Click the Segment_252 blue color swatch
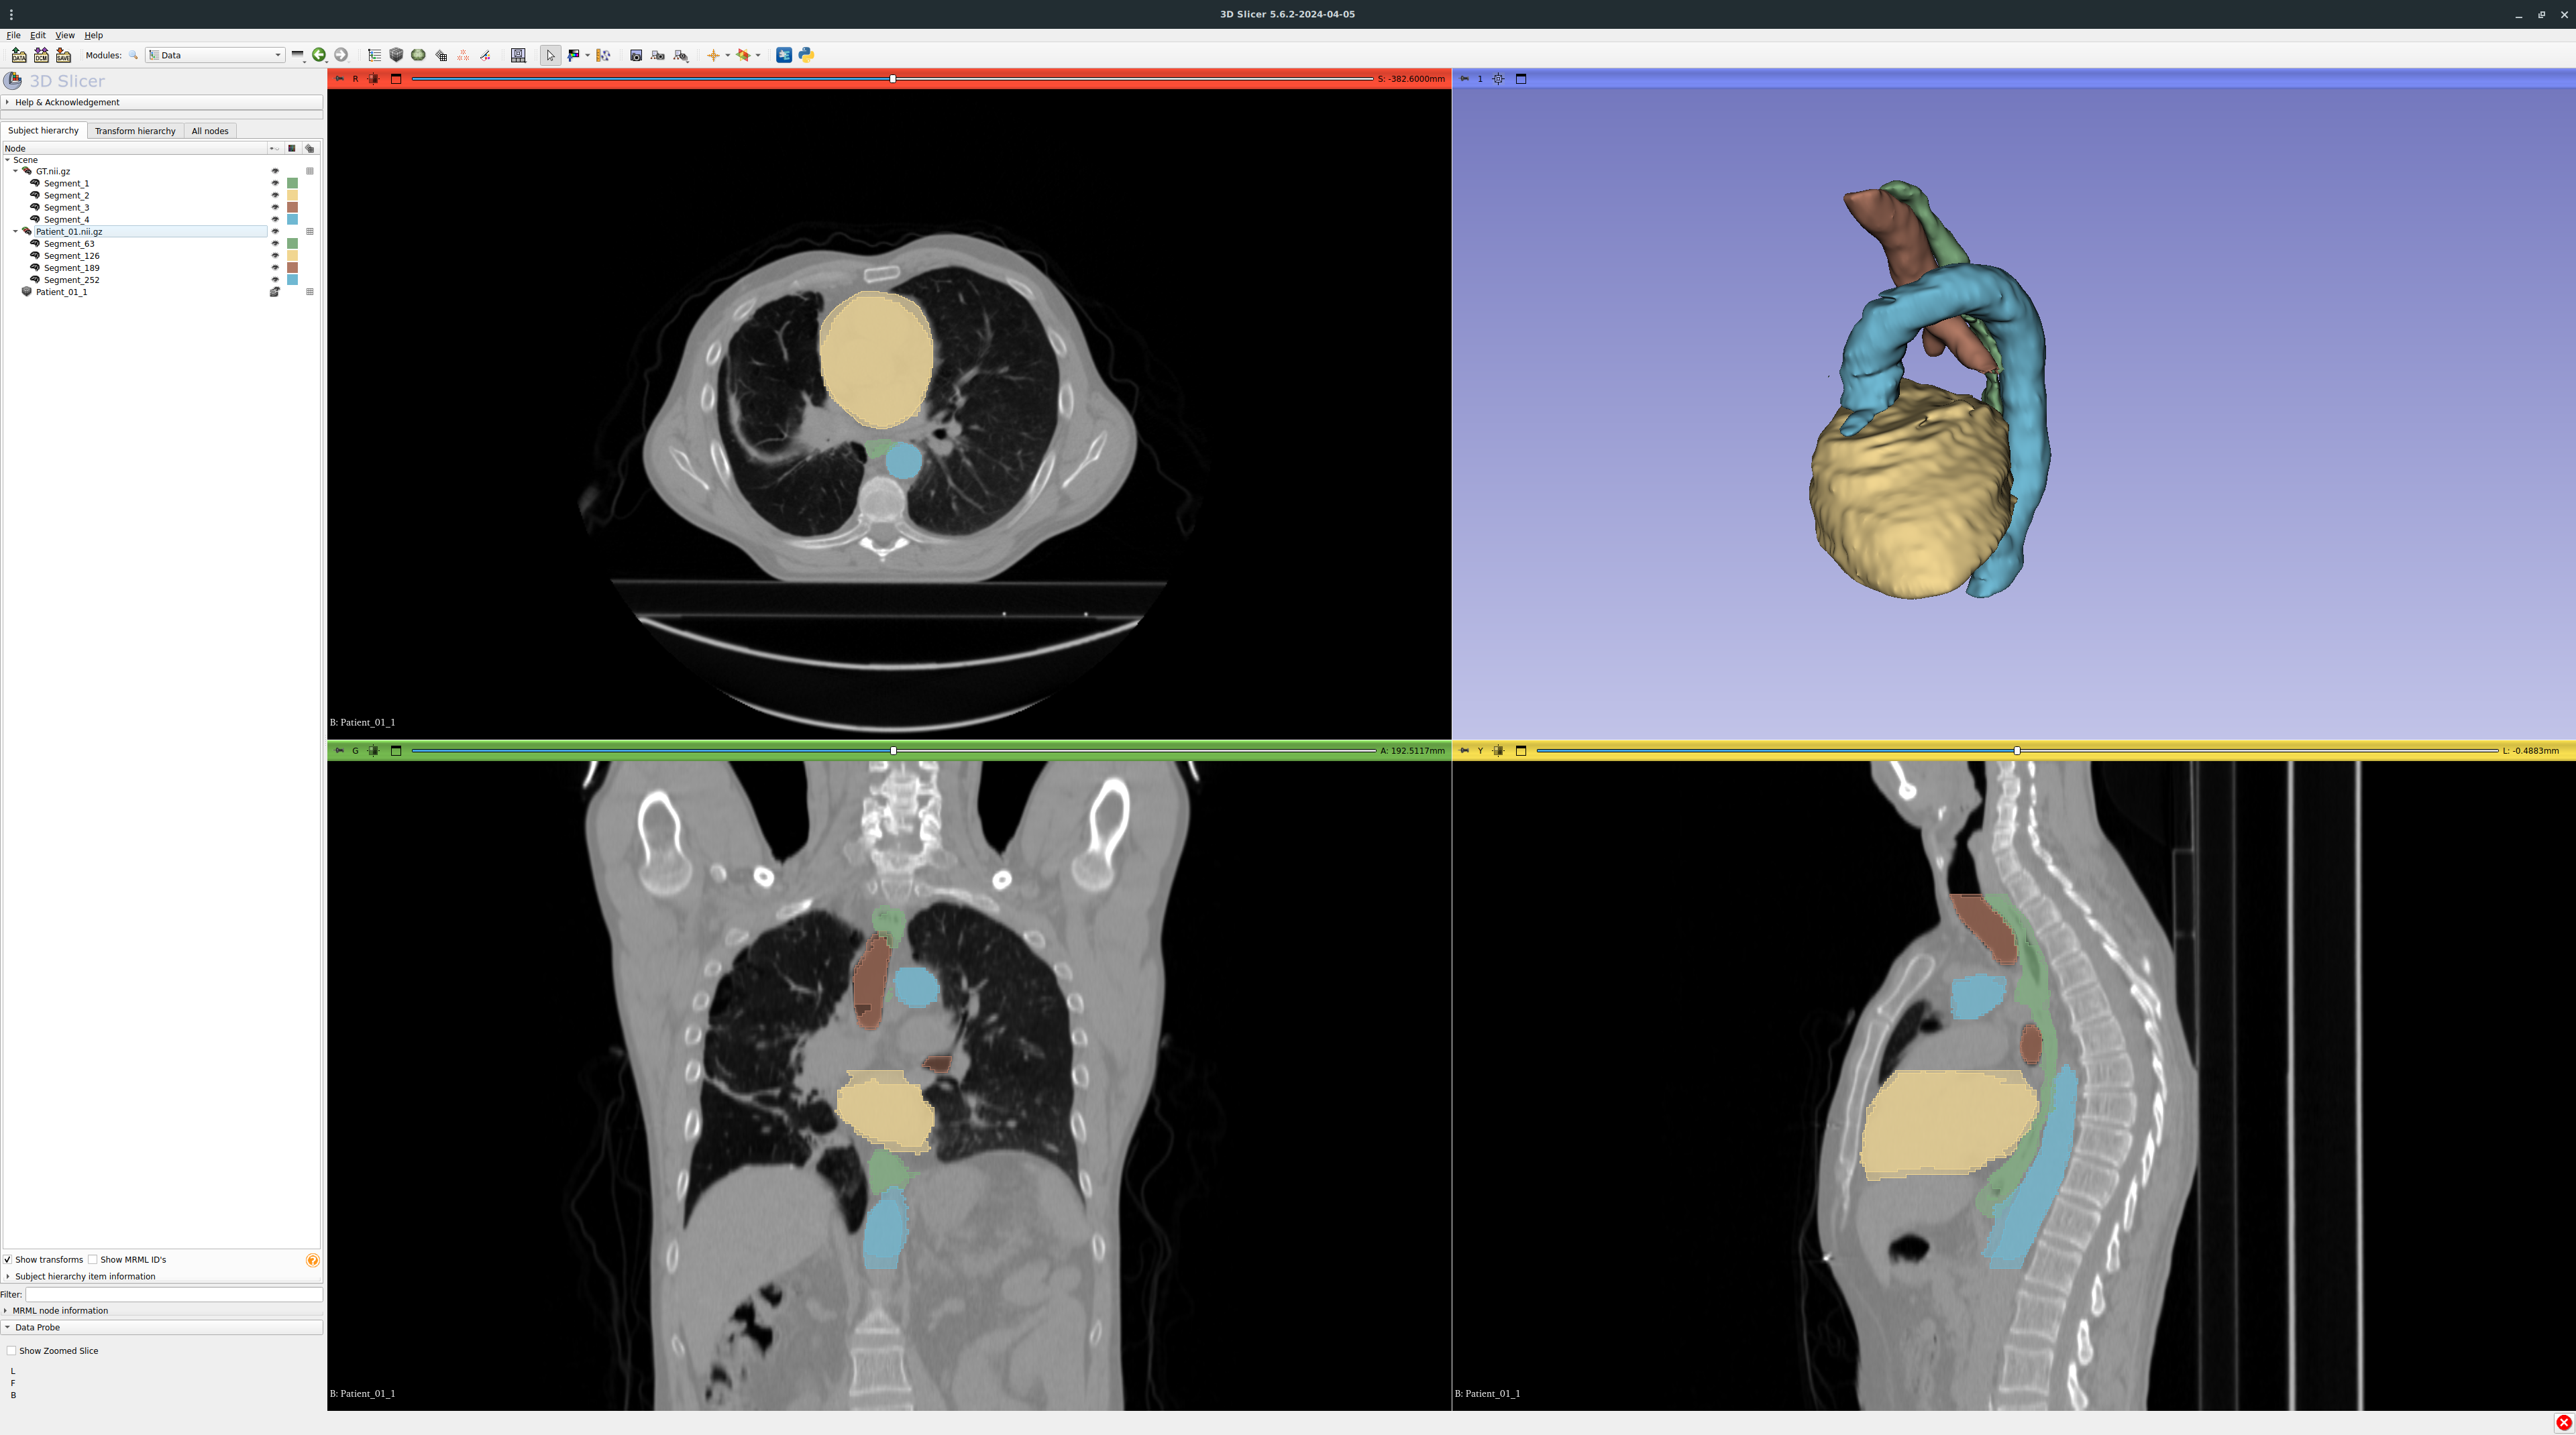This screenshot has height=1435, width=2576. pyautogui.click(x=292, y=280)
